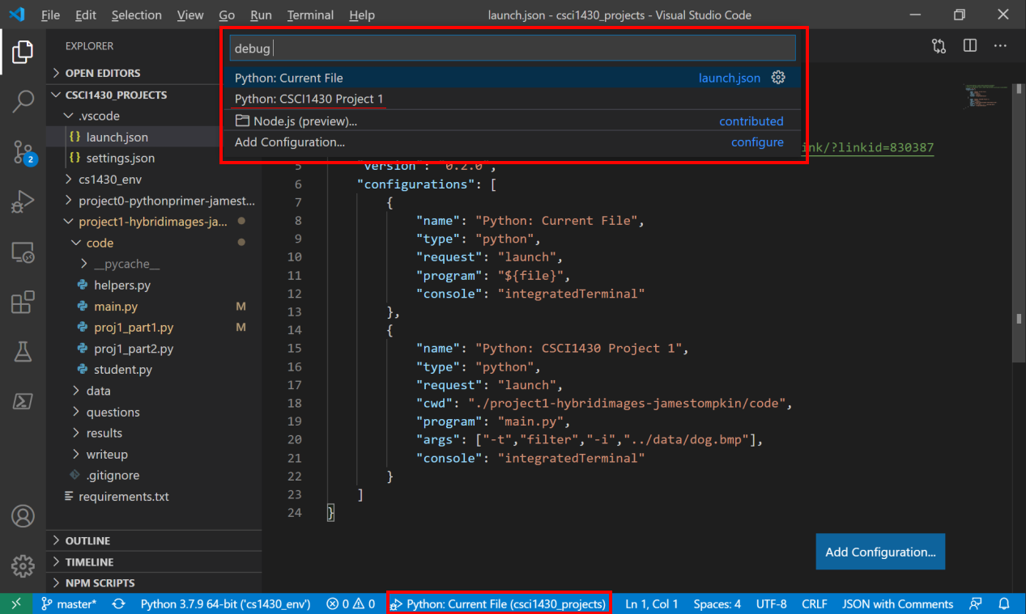Click gear icon beside launch.json entry
Screen dimensions: 1026x614
[778, 78]
